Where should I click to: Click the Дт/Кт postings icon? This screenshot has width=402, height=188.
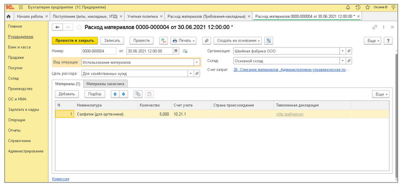click(x=163, y=40)
